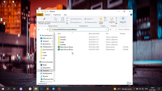
Task: Select the progs folder
Action: 62,42
